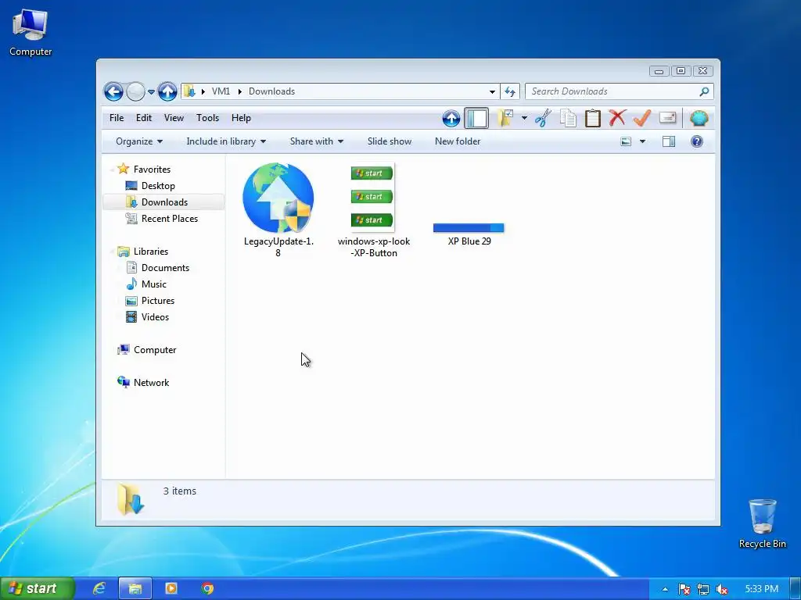Click the magnifier icon in the search box
Image resolution: width=801 pixels, height=600 pixels.
point(705,91)
